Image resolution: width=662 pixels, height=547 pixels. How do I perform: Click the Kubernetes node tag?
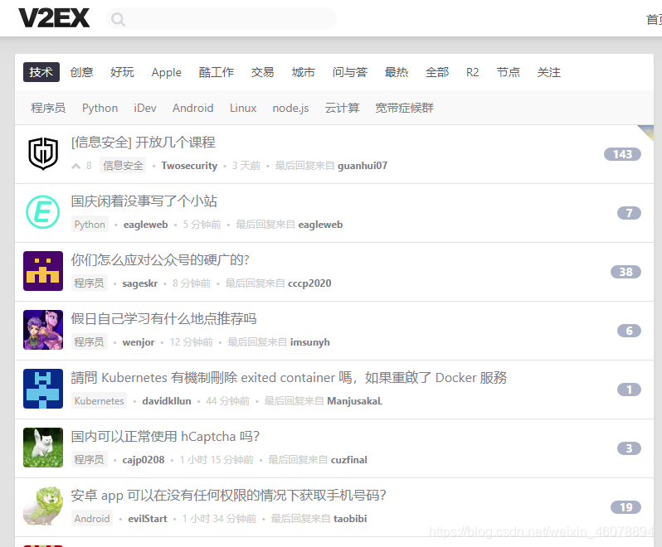(100, 400)
